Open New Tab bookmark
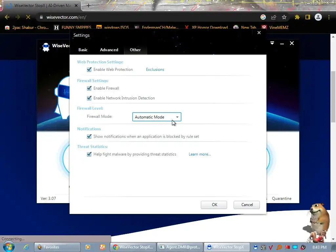 [245, 28]
